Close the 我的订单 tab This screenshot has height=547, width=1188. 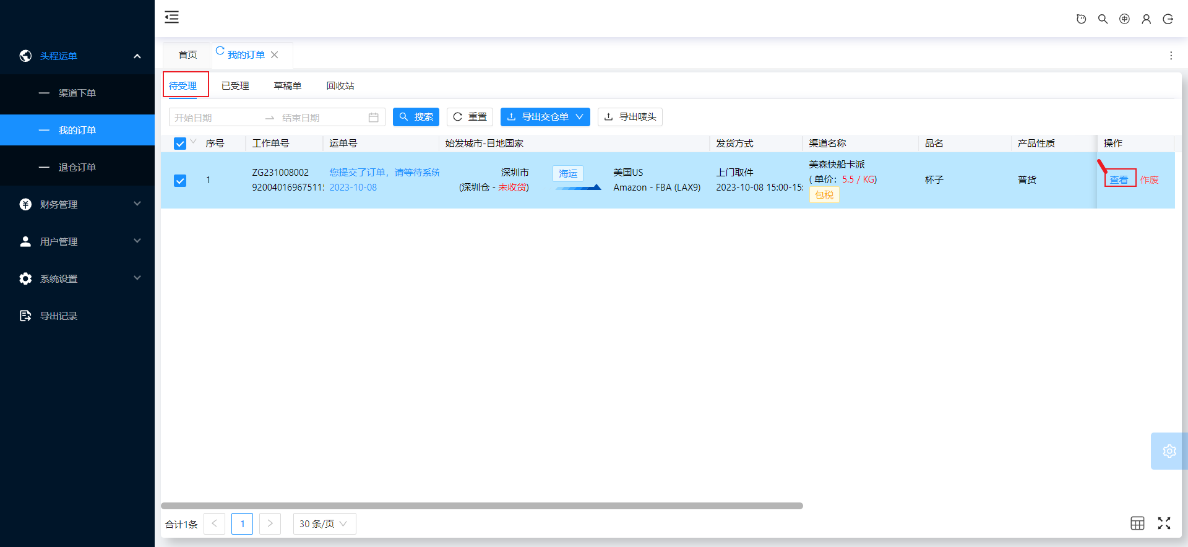pyautogui.click(x=275, y=55)
